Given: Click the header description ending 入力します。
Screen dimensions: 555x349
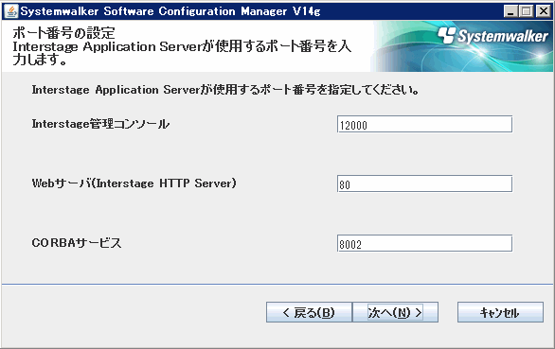Looking at the screenshot, I should click(x=182, y=53).
